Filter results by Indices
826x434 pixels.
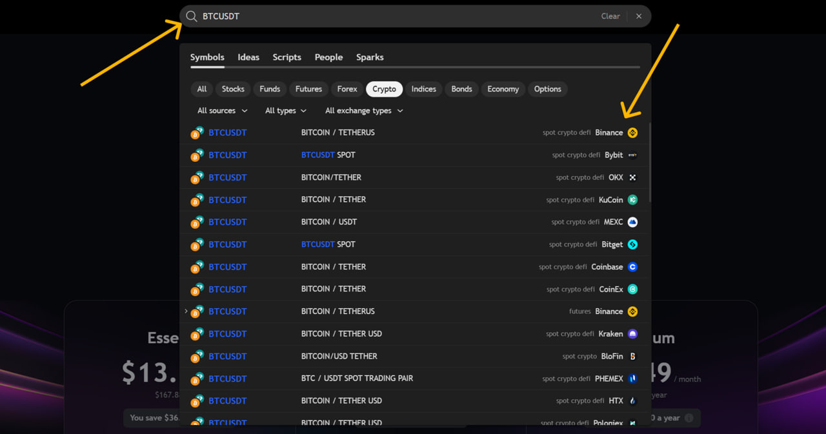[424, 89]
